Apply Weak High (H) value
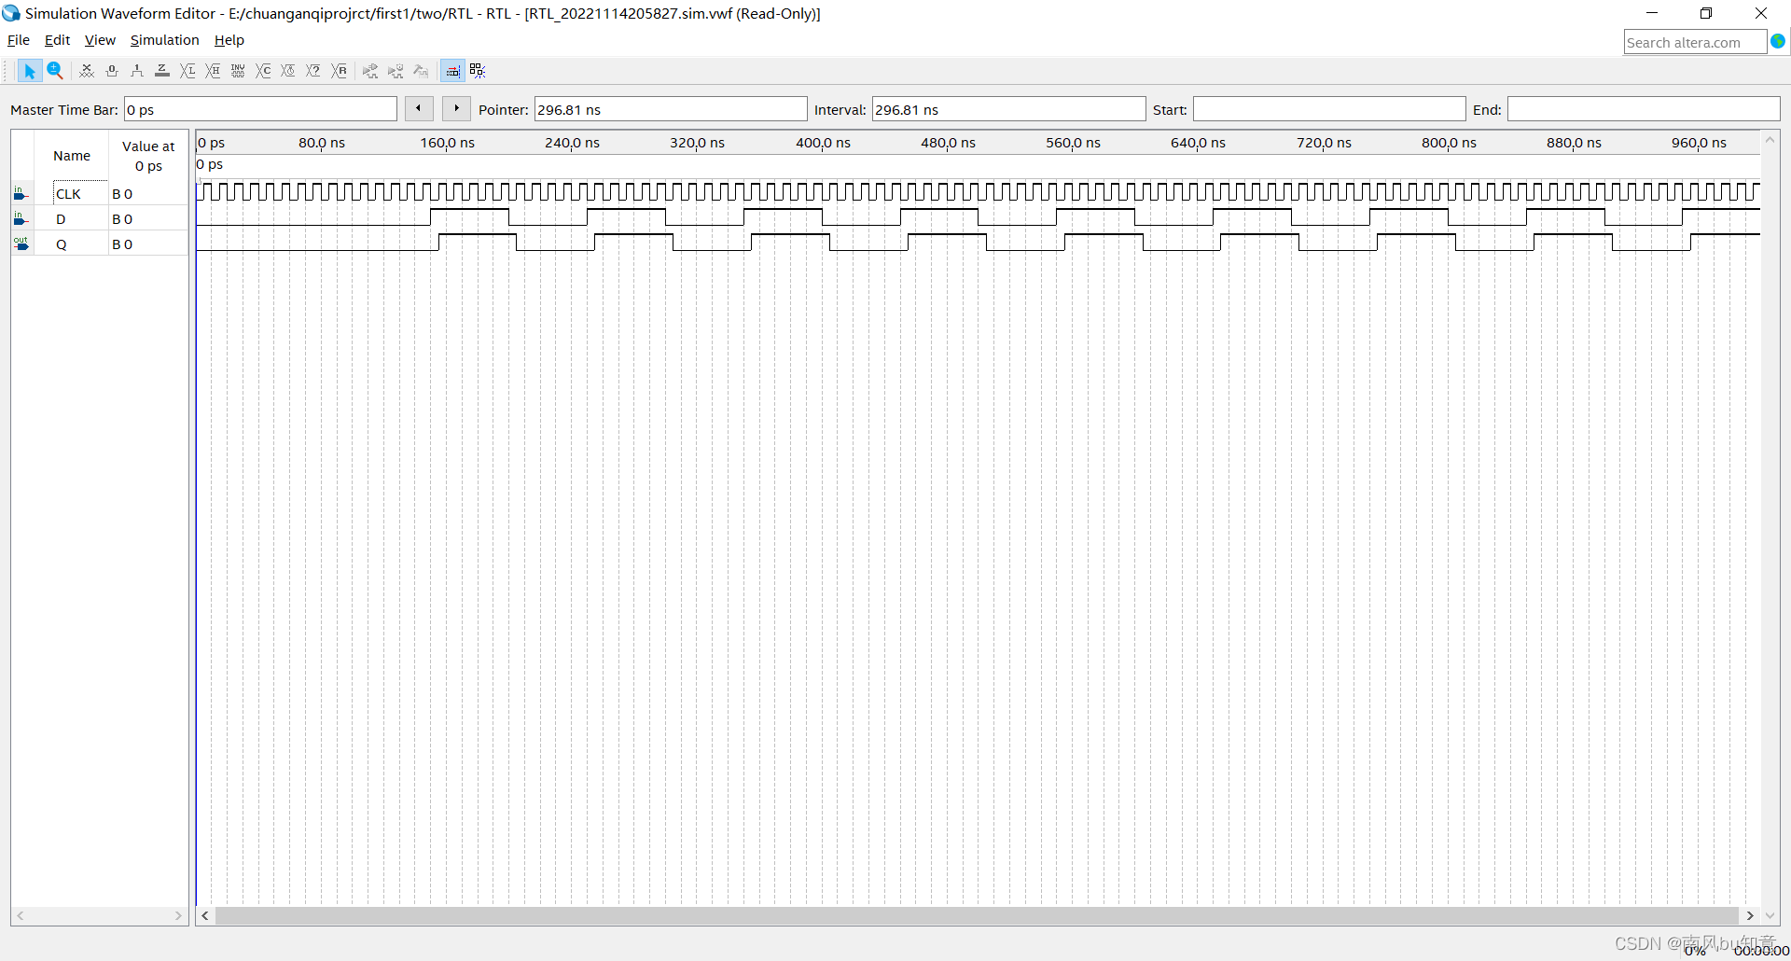The height and width of the screenshot is (961, 1791). (x=213, y=71)
